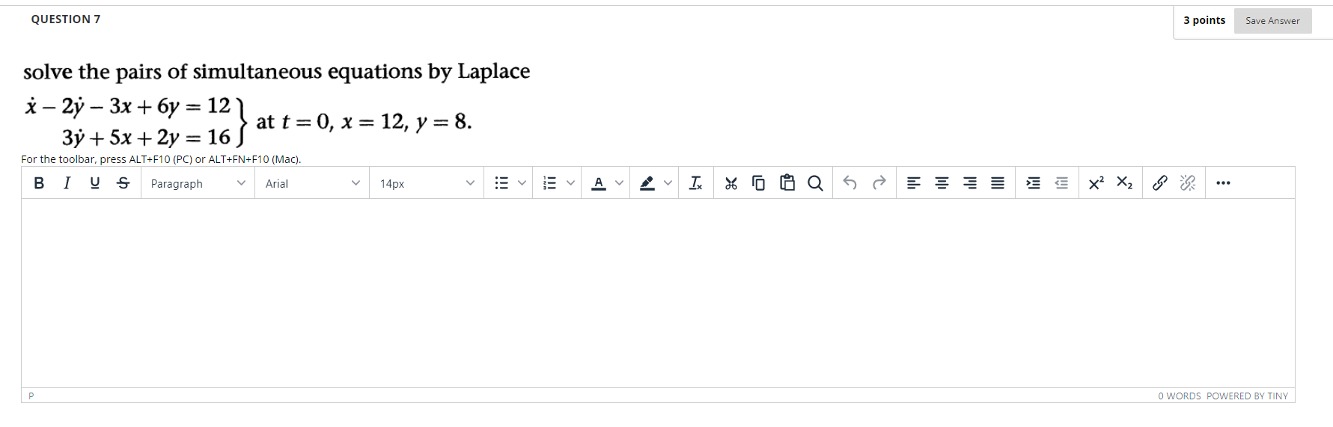Justify text alignment
Screen dimensions: 1333x427
pos(998,183)
